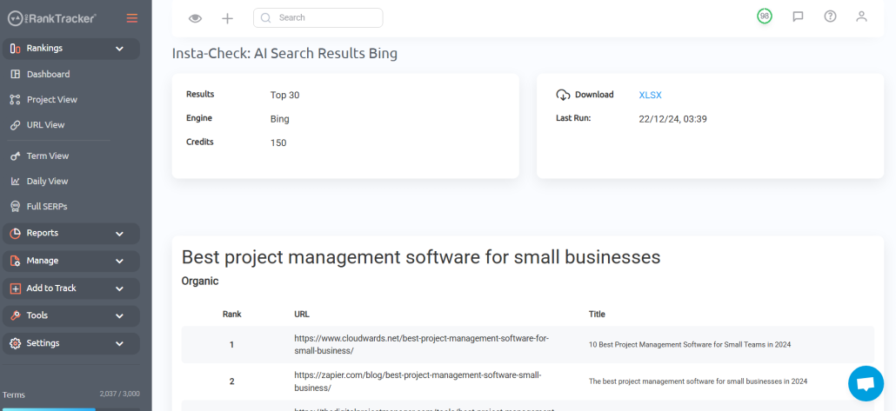Click rank number 2 cell

click(231, 381)
